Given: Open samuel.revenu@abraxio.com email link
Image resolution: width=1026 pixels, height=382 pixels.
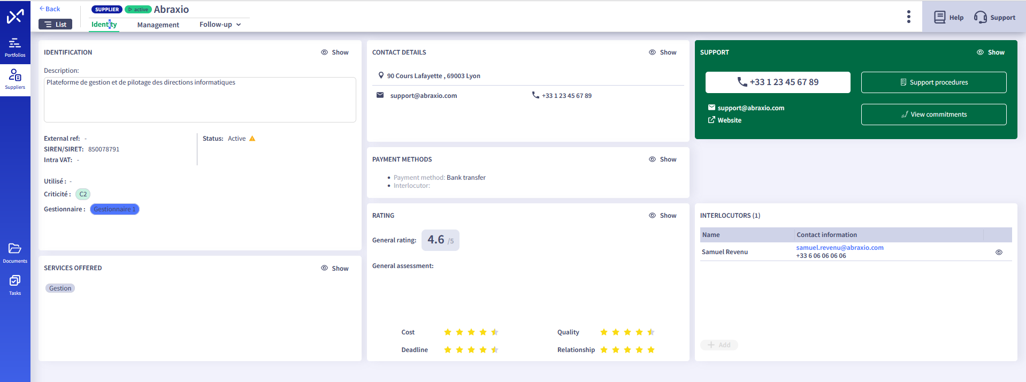Looking at the screenshot, I should pyautogui.click(x=840, y=248).
